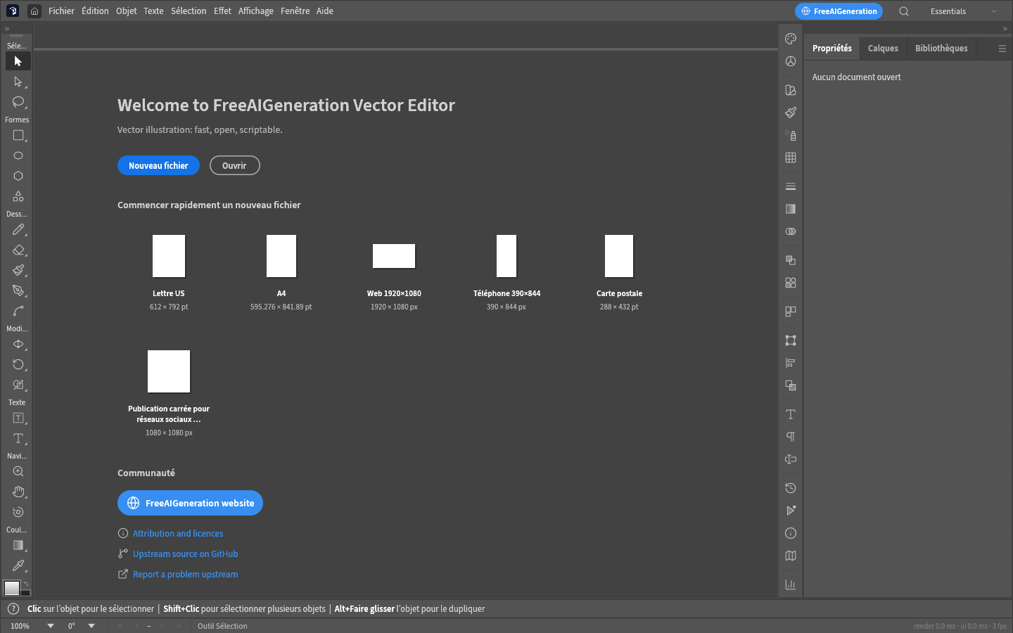Select the Pencil drawing tool
This screenshot has height=633, width=1013.
pos(18,229)
